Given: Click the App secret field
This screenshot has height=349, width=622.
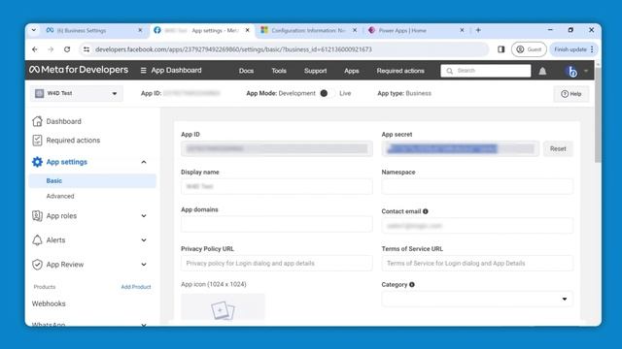Looking at the screenshot, I should (461, 148).
